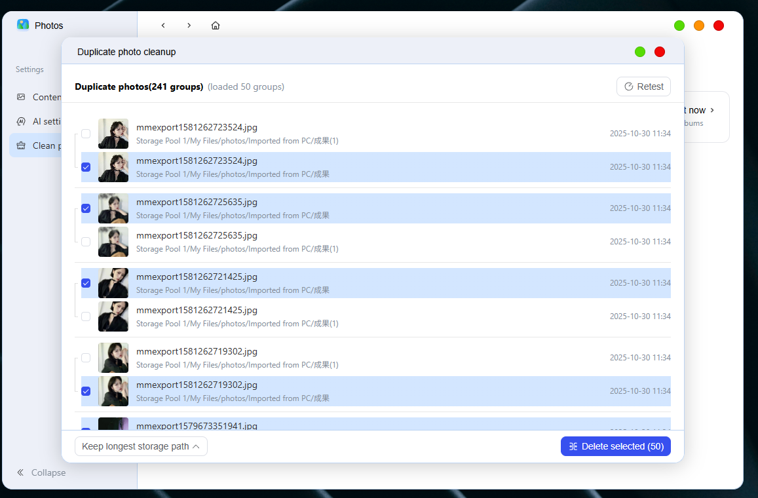Viewport: 758px width, 498px height.
Task: Check mmexport1581262721425.jpg in 成果(1) folder
Action: (x=86, y=316)
